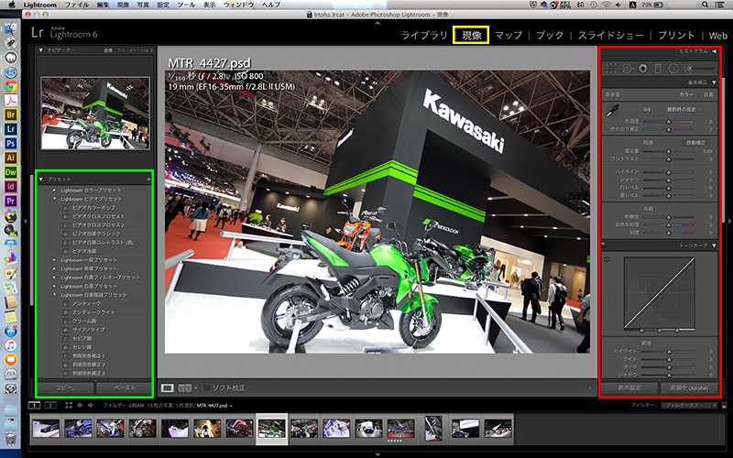This screenshot has width=733, height=458.
Task: Click the コピー button
Action: click(65, 387)
